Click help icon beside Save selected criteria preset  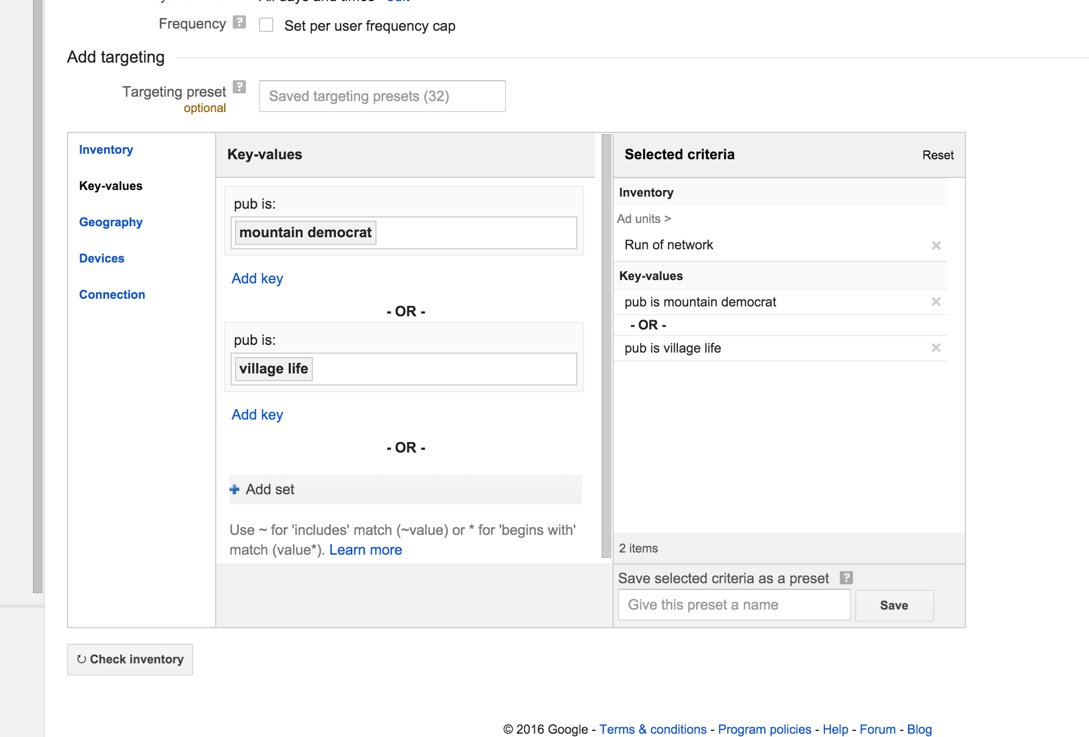point(846,578)
